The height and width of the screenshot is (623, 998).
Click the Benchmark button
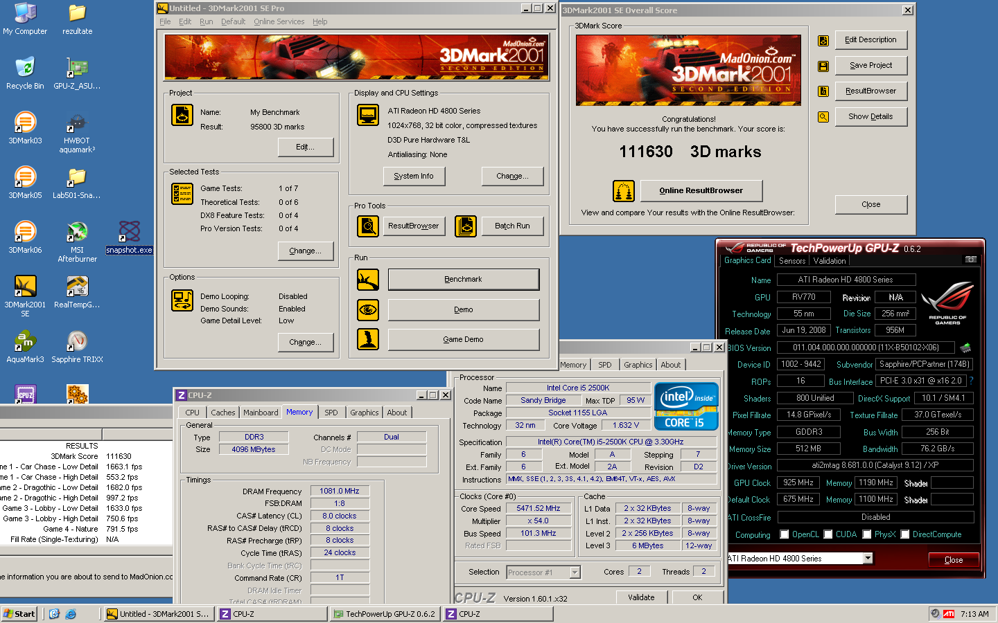(464, 280)
